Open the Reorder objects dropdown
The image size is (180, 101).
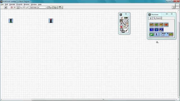(x=61, y=7)
